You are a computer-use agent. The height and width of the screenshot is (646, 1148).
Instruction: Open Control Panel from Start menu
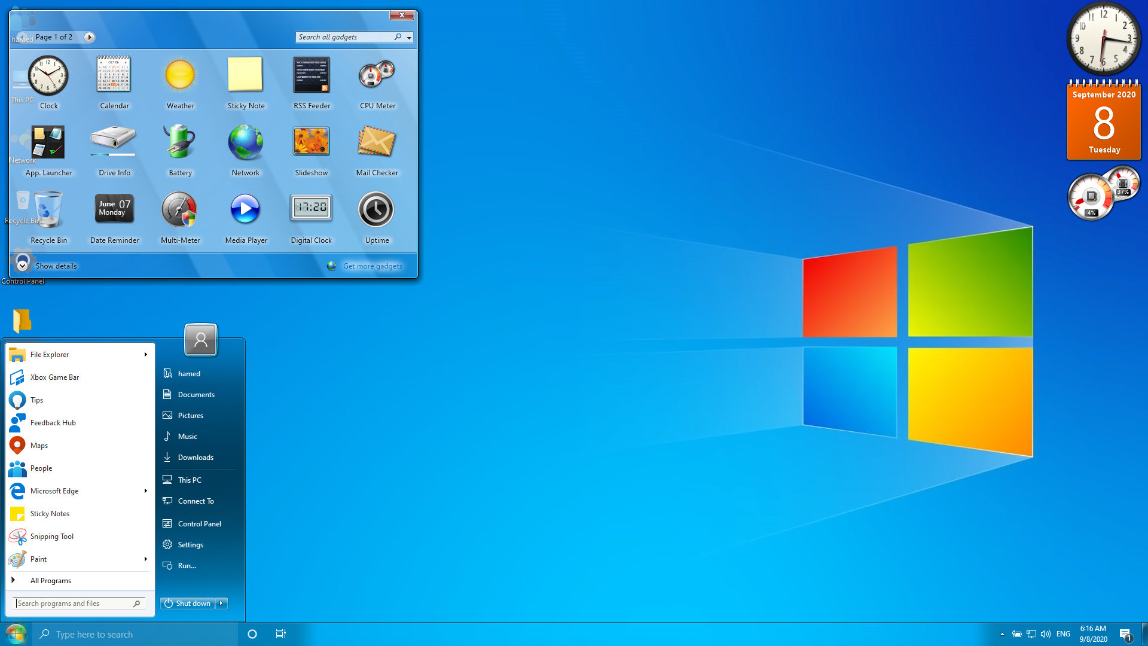tap(199, 524)
